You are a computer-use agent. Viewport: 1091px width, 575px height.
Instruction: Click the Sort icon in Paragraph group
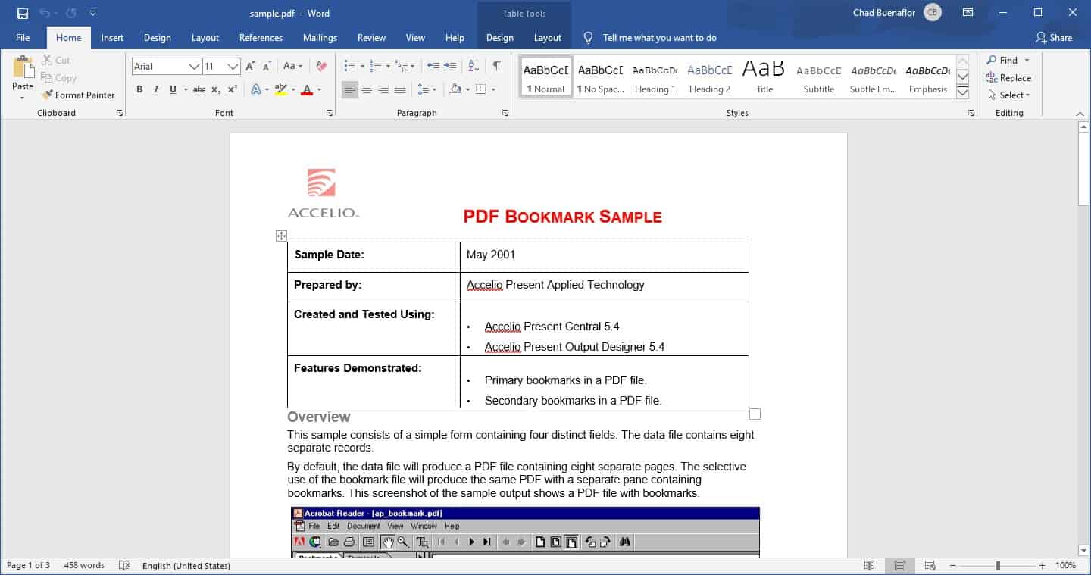(x=474, y=66)
